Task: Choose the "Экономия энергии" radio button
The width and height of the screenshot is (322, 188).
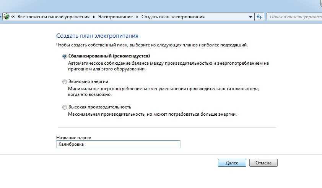Action: (64, 81)
